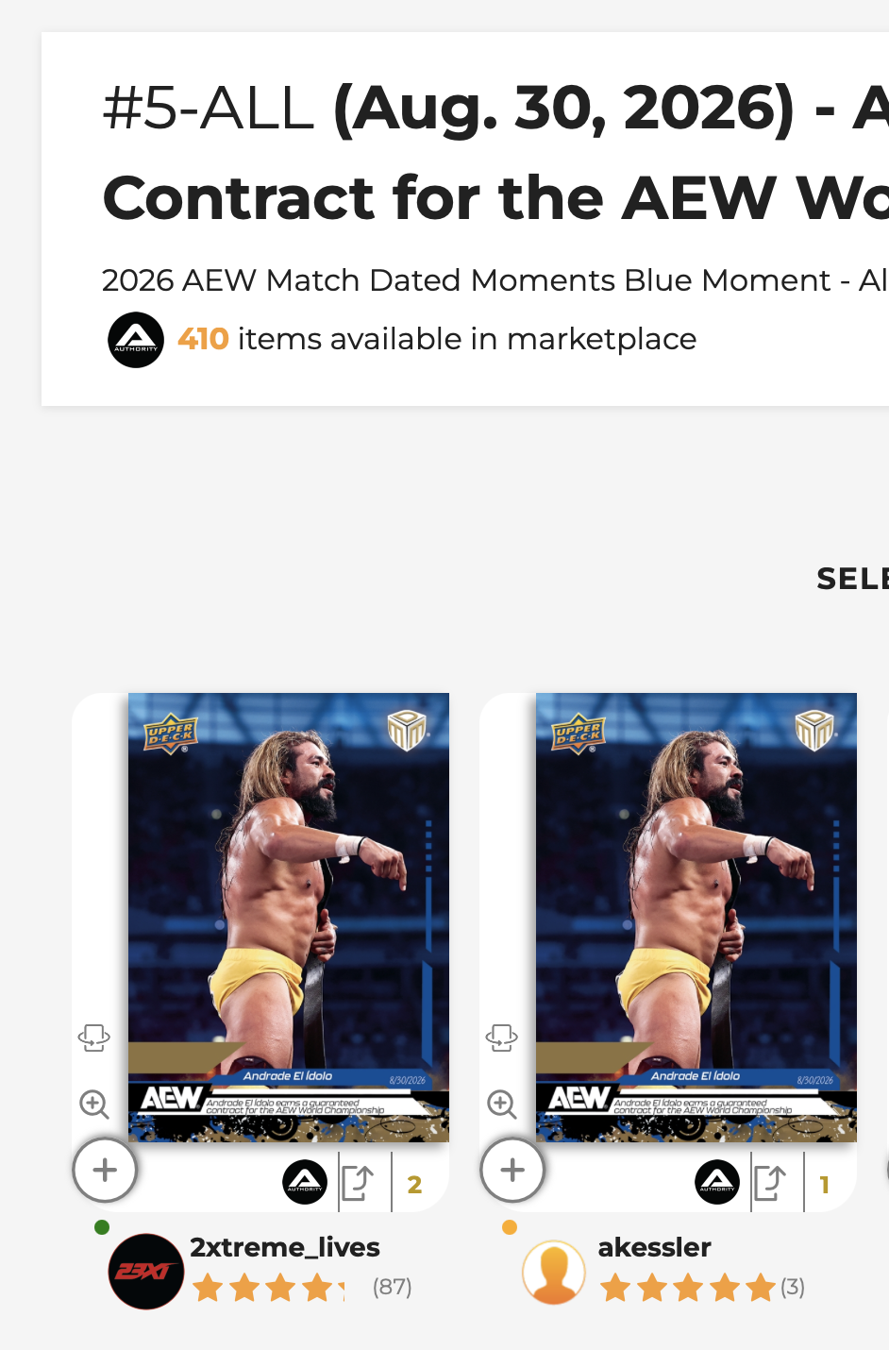Open the akessler seller profile link
This screenshot has width=889, height=1350.
(655, 1247)
